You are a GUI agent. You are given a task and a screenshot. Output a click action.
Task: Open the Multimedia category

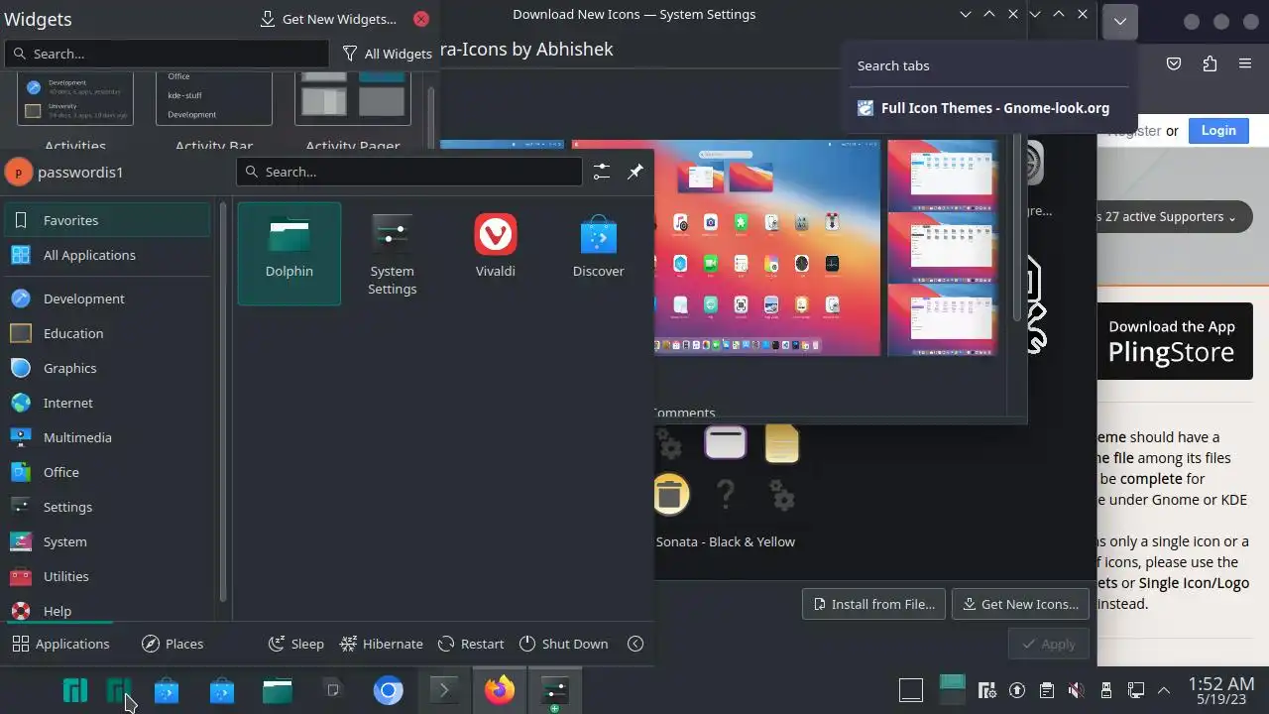pyautogui.click(x=107, y=437)
